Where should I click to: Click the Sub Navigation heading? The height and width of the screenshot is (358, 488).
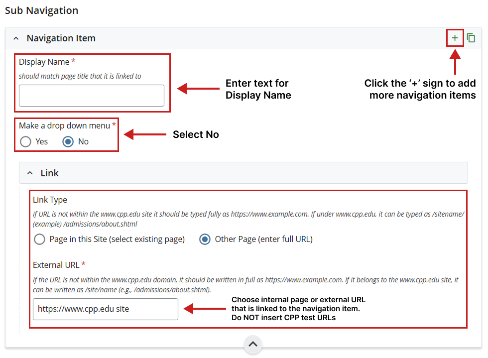[x=42, y=10]
